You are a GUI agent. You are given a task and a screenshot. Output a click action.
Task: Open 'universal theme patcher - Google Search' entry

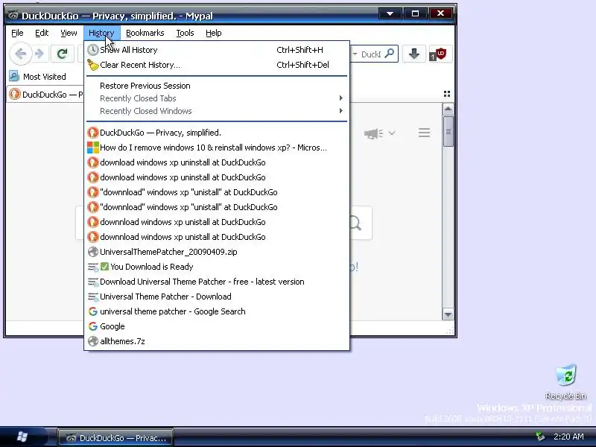click(x=217, y=311)
